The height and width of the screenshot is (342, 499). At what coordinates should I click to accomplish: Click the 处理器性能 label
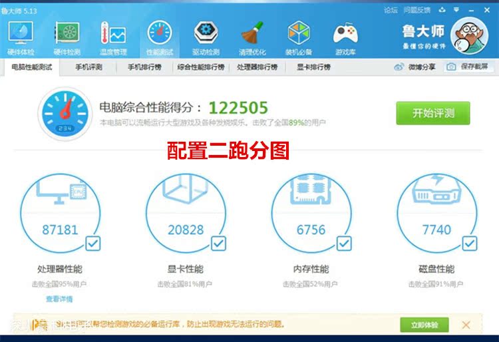(60, 269)
